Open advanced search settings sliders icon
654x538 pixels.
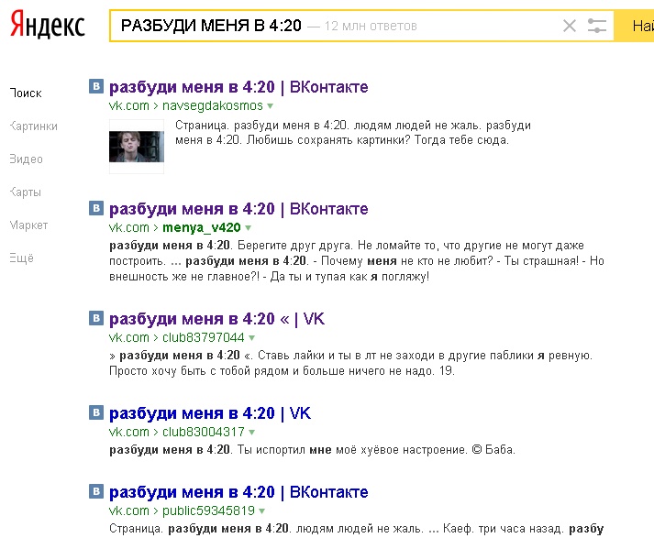(597, 26)
